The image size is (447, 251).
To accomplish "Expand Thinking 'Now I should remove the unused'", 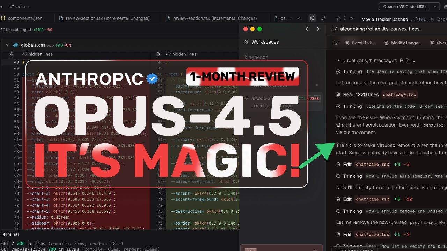I will tap(391, 211).
